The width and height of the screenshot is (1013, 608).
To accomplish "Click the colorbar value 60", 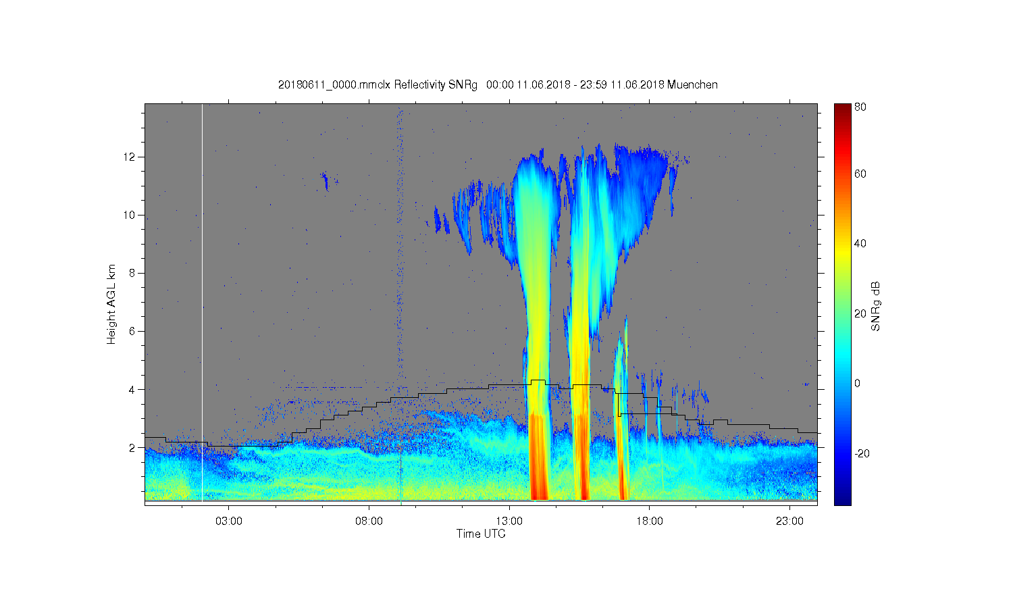I will click(x=860, y=174).
